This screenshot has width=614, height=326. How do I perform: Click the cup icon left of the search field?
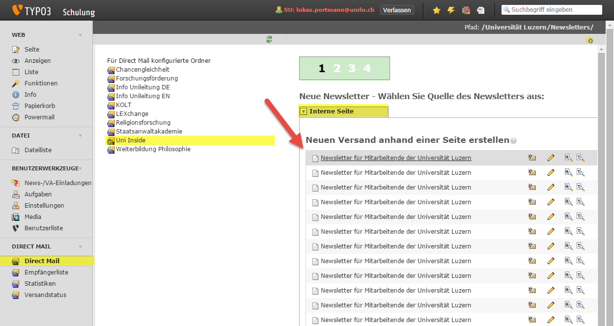click(480, 10)
